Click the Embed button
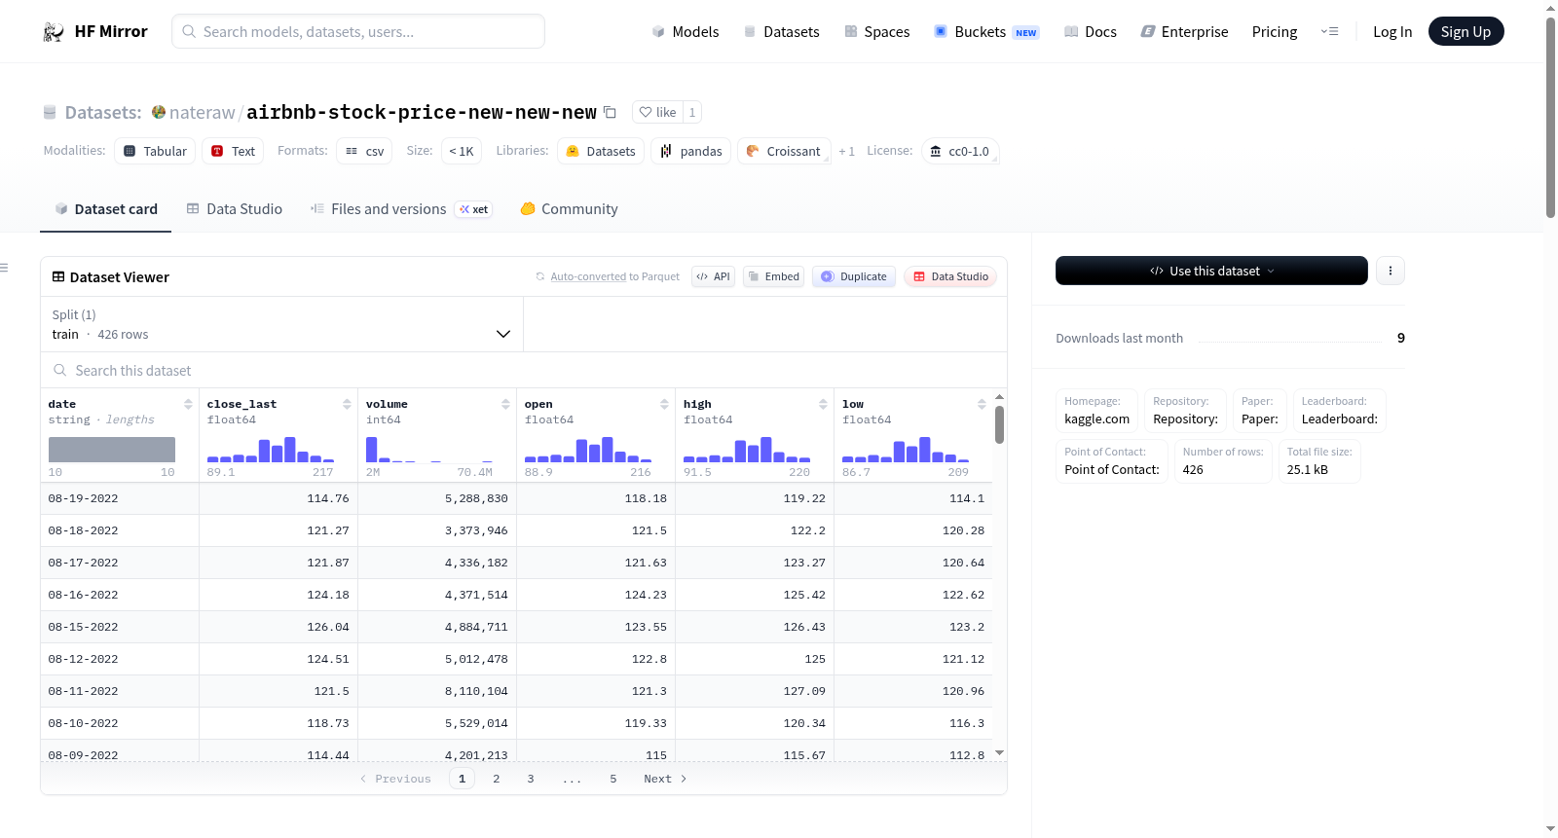This screenshot has width=1558, height=838. (x=774, y=276)
